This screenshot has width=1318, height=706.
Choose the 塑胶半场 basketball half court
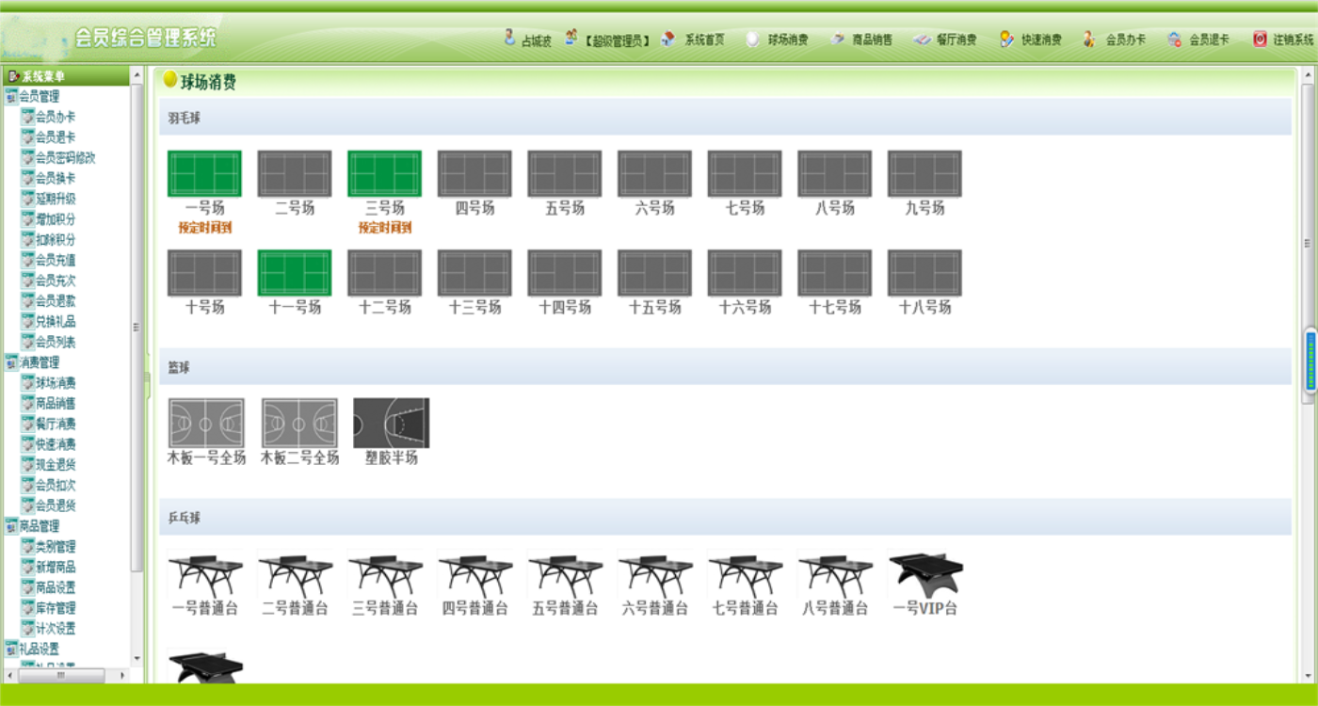391,423
